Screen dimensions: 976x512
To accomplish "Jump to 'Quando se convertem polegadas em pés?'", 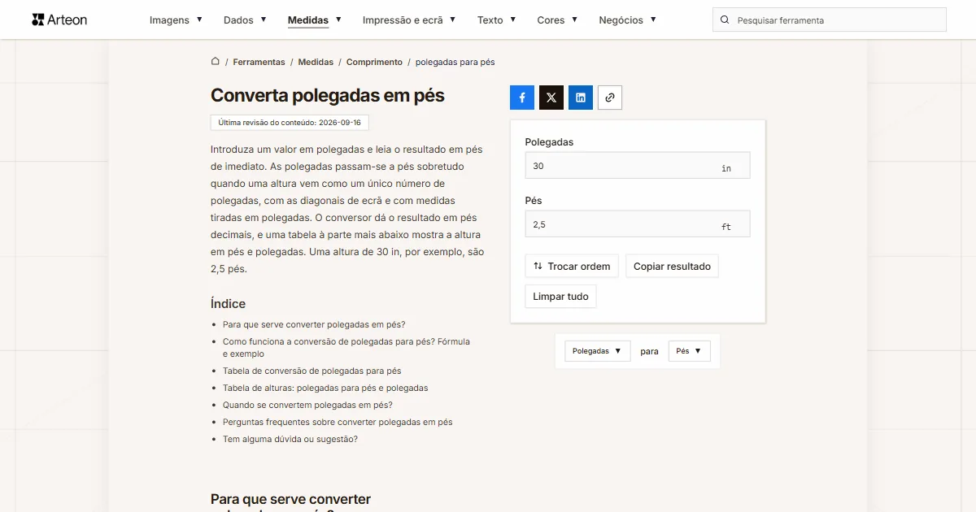I will [307, 405].
